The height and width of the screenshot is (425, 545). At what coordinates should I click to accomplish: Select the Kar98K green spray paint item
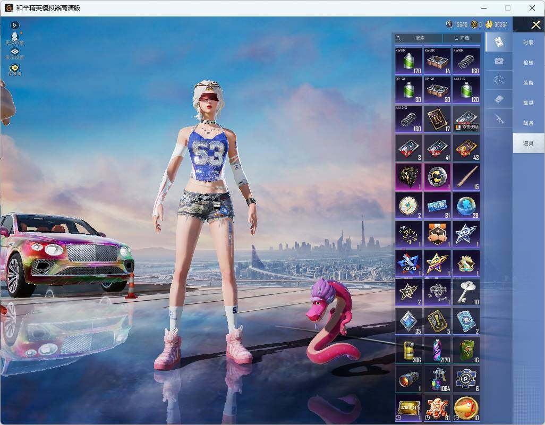(x=408, y=61)
